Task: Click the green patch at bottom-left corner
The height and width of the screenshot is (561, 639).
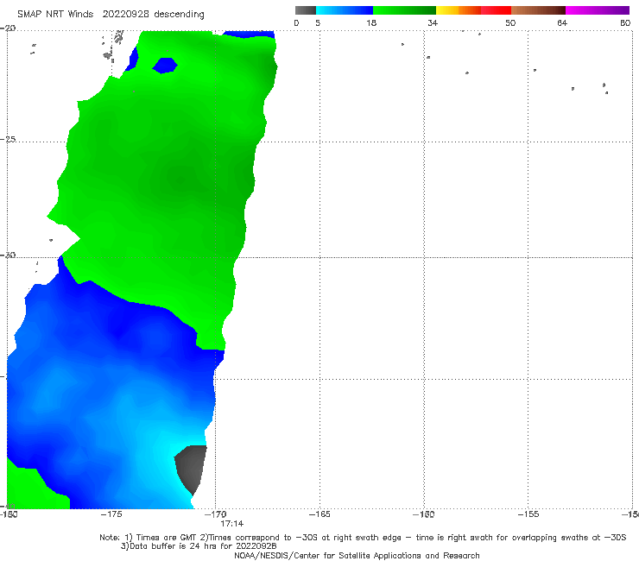Action: point(35,489)
